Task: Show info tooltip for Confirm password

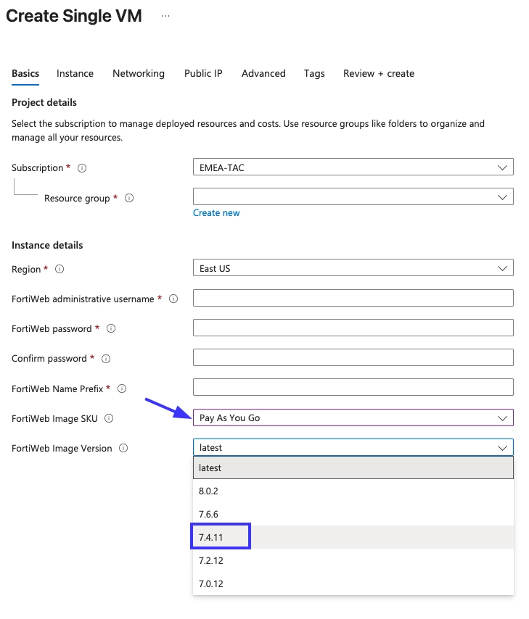Action: 106,359
